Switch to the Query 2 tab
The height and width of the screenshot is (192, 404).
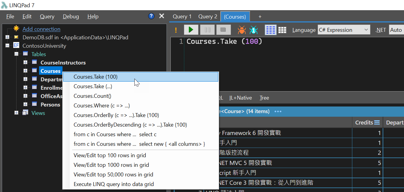click(208, 16)
